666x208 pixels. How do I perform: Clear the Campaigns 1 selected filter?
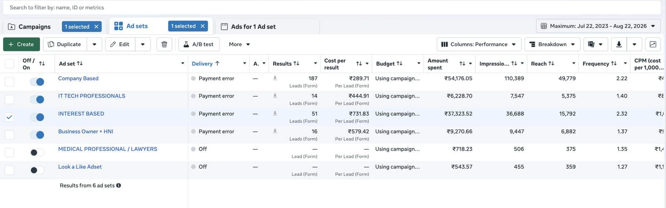(96, 27)
